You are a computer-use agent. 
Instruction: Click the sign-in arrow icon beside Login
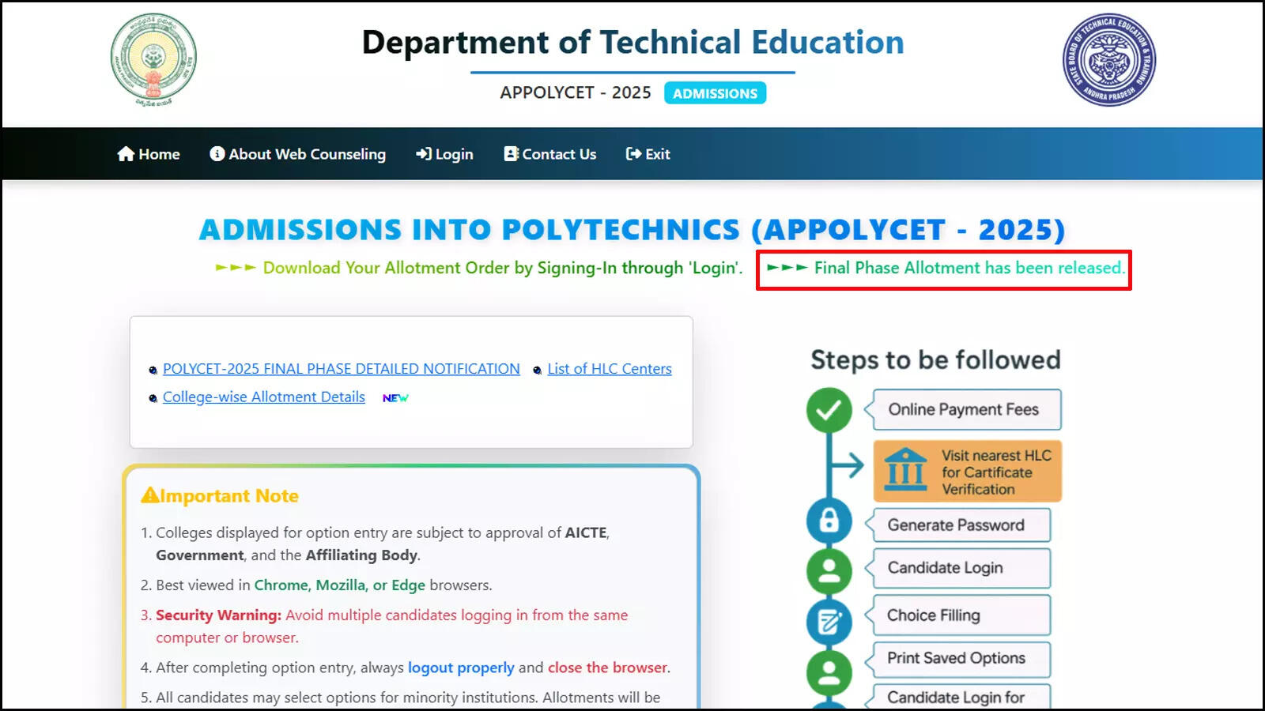pyautogui.click(x=424, y=154)
